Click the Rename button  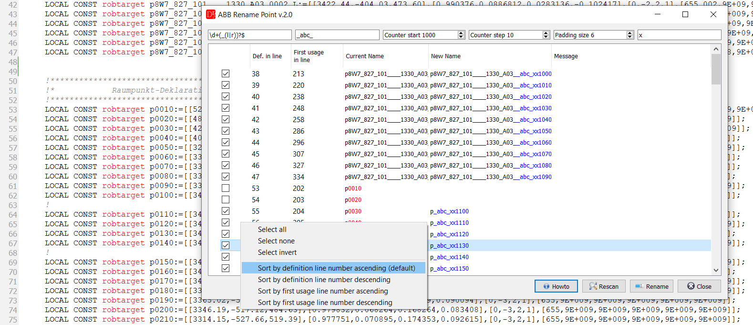click(651, 286)
